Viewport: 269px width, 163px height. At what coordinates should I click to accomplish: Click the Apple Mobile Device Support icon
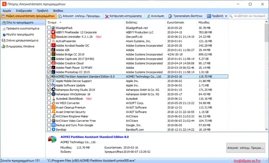pyautogui.click(x=54, y=81)
